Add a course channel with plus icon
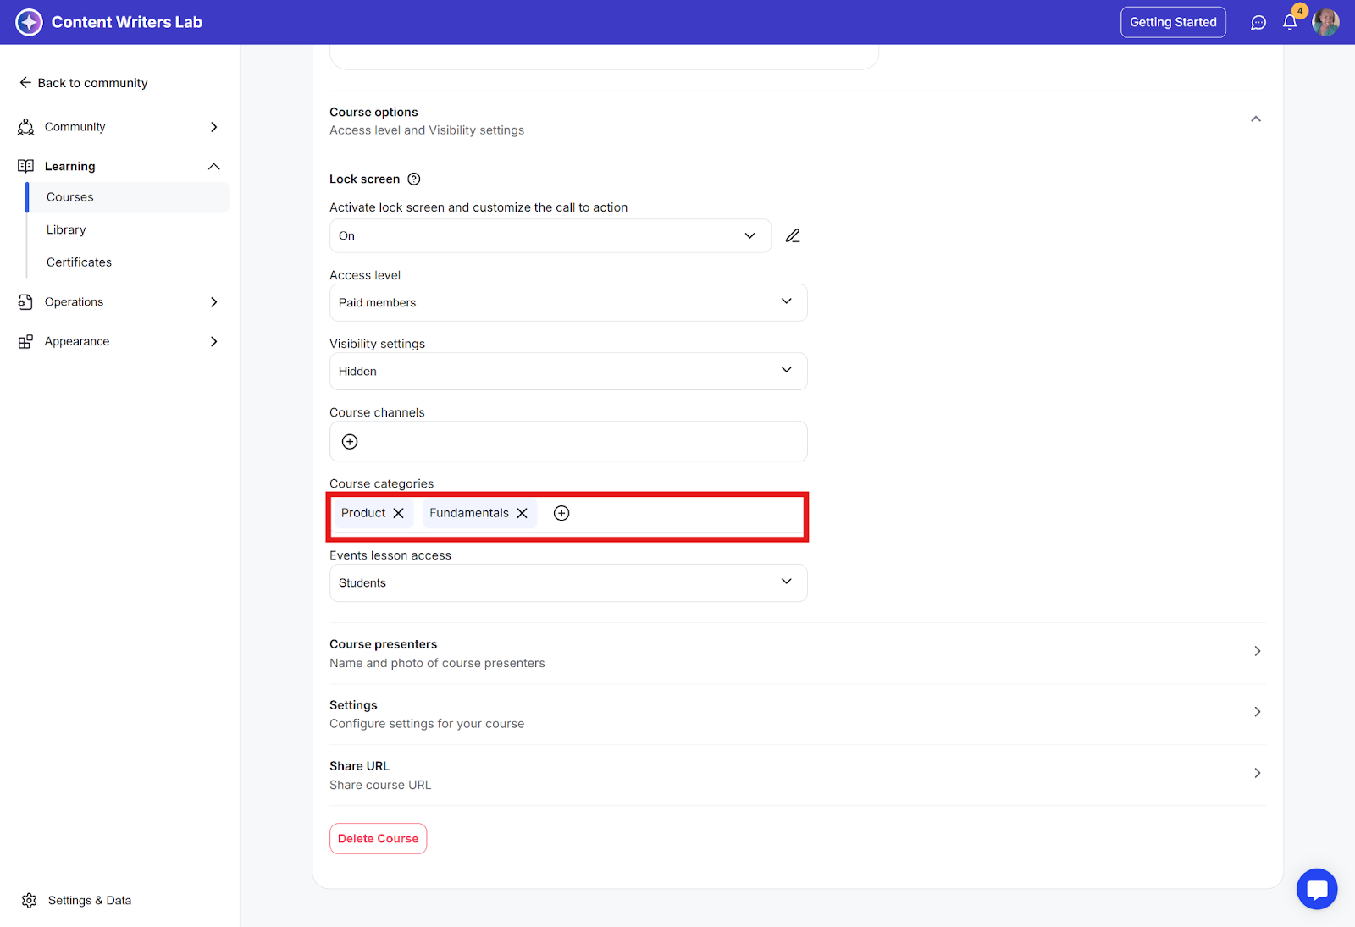Viewport: 1355px width, 927px height. click(x=350, y=442)
